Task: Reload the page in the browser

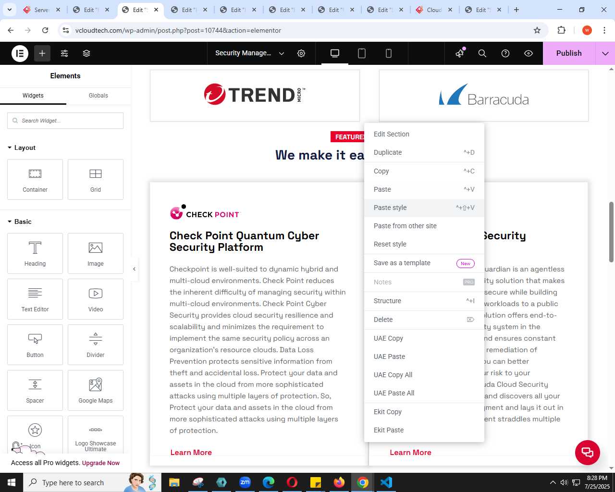Action: click(x=45, y=30)
